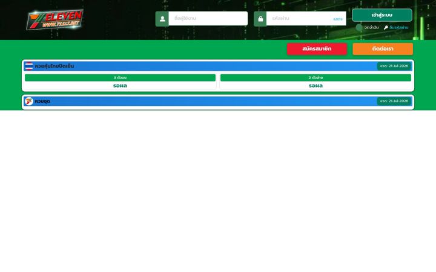Open the หวยชุด lottery header
Screen dimensions: 436x272
(x=218, y=102)
